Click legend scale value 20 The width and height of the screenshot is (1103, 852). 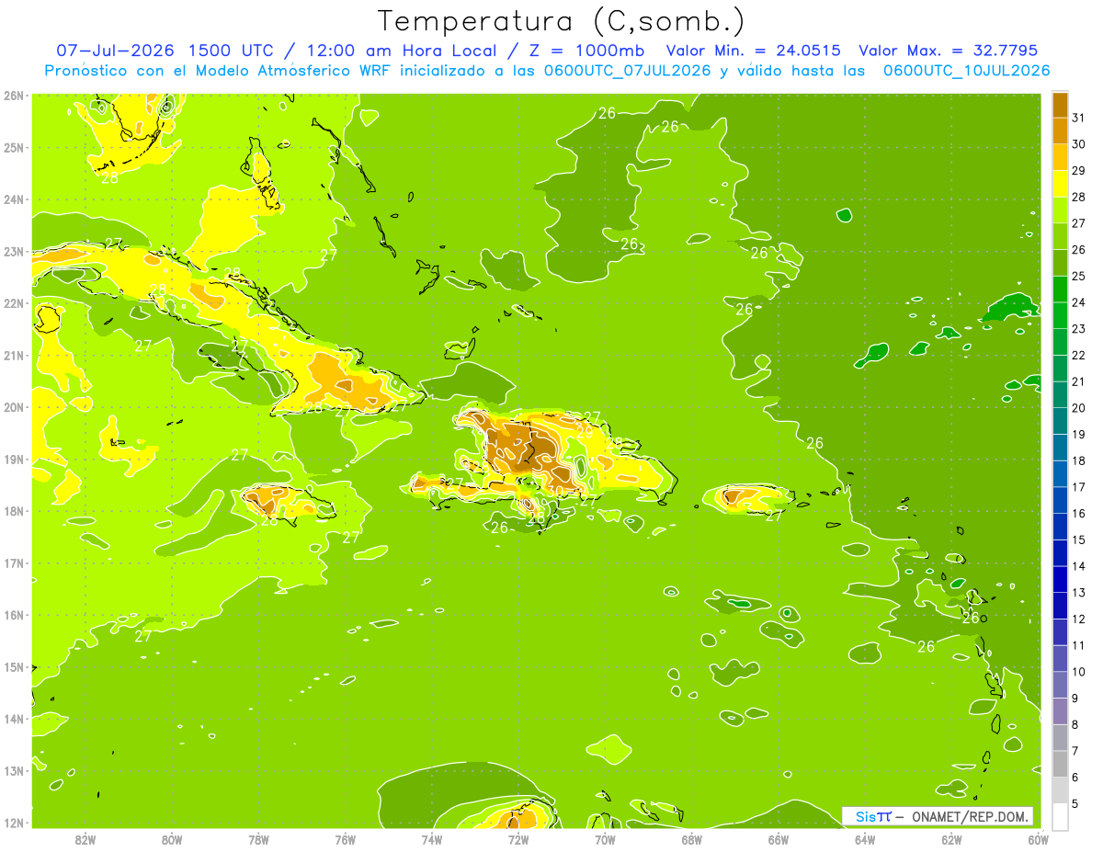(x=1078, y=408)
